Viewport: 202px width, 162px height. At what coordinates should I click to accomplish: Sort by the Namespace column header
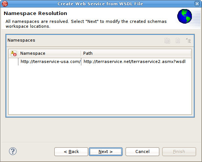(49, 53)
